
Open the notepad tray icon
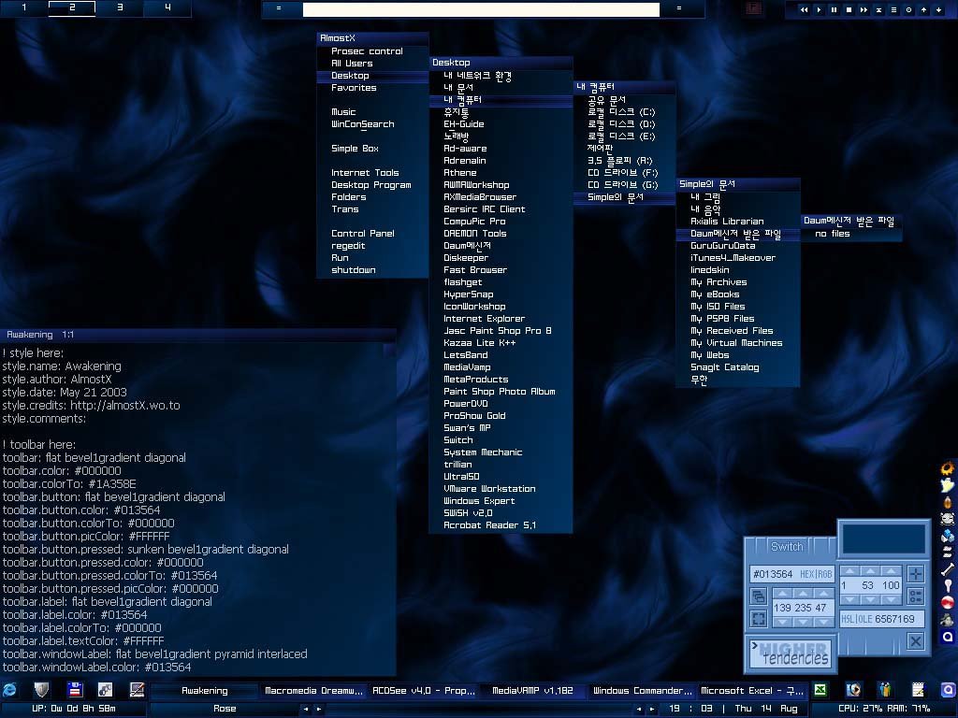917,690
